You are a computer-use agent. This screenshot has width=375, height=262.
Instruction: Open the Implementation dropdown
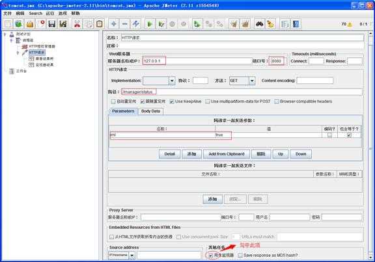click(172, 81)
